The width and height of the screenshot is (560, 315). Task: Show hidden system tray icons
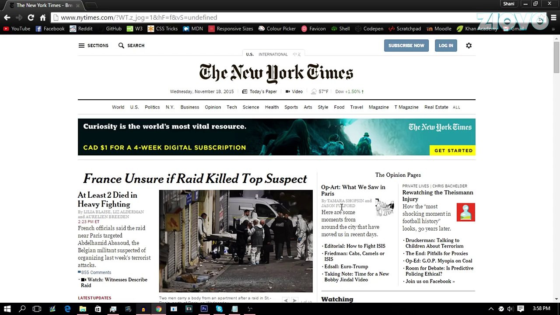point(491,309)
